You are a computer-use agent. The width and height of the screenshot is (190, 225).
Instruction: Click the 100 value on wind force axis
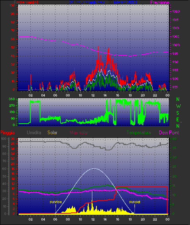pos(12,5)
